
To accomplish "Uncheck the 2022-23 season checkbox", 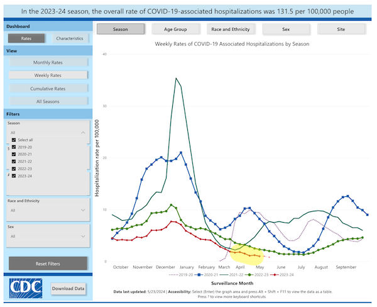I will click(x=14, y=169).
